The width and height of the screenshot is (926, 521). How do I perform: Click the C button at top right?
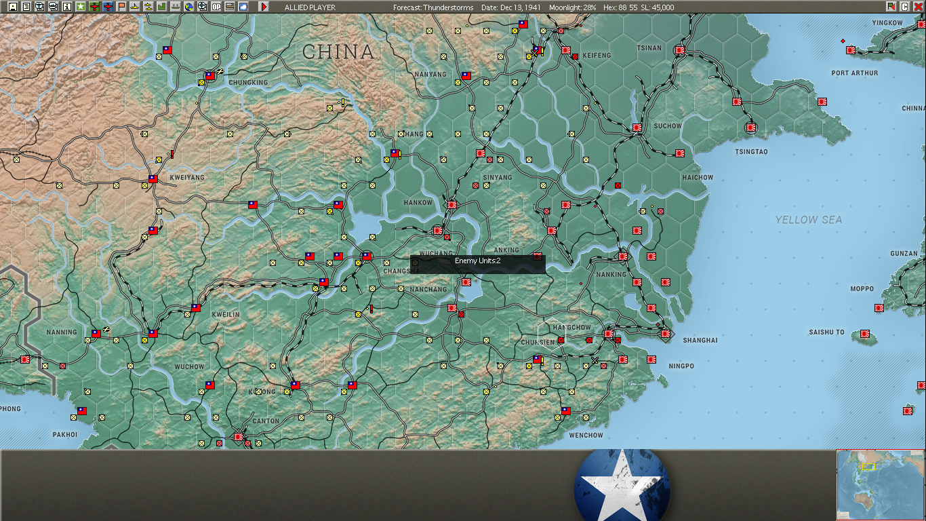coord(905,6)
